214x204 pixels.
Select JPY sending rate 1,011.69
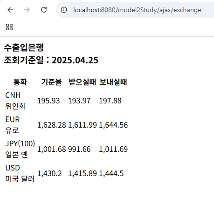[x=113, y=150]
